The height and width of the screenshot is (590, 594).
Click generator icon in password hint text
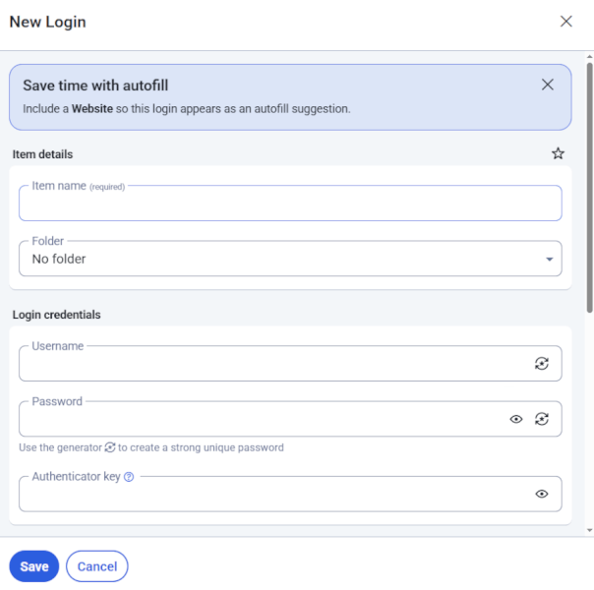[110, 447]
